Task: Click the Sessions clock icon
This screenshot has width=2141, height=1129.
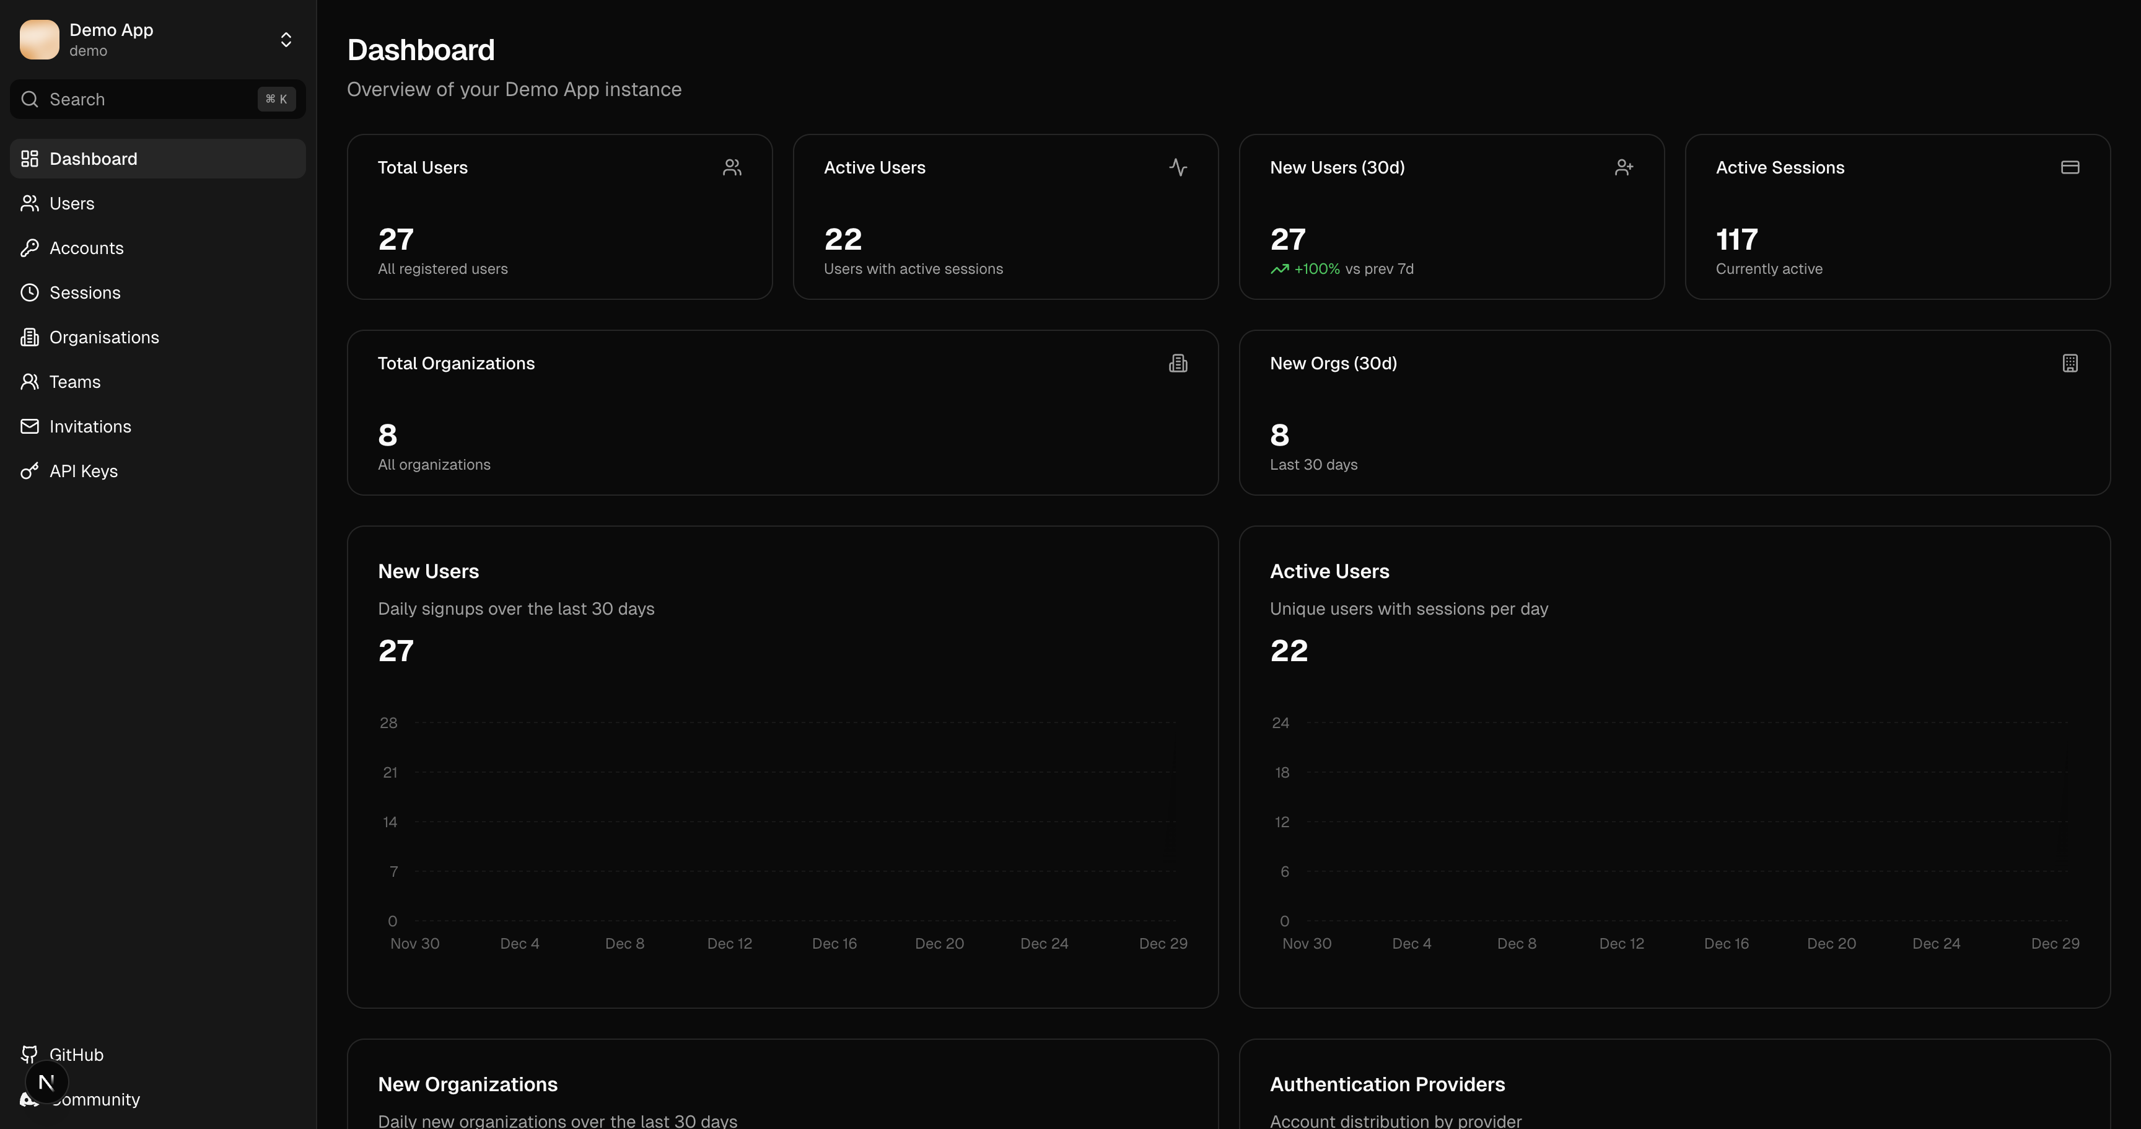Action: [x=29, y=292]
